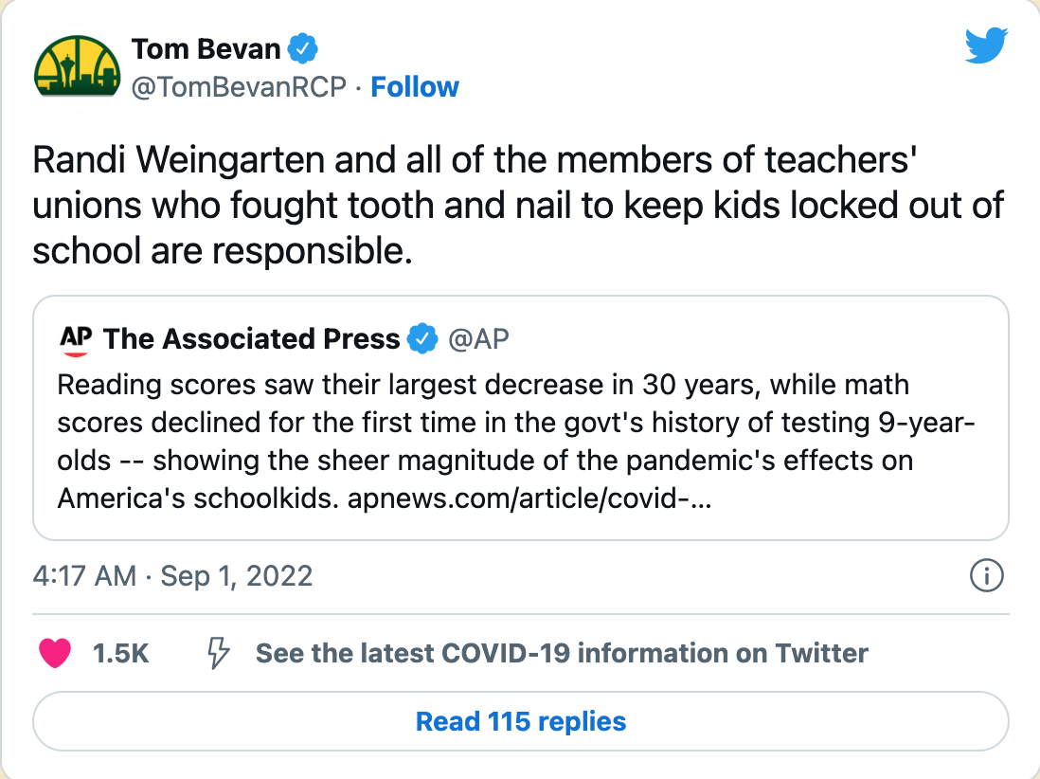Open the quoted AP tweet text

click(516, 442)
